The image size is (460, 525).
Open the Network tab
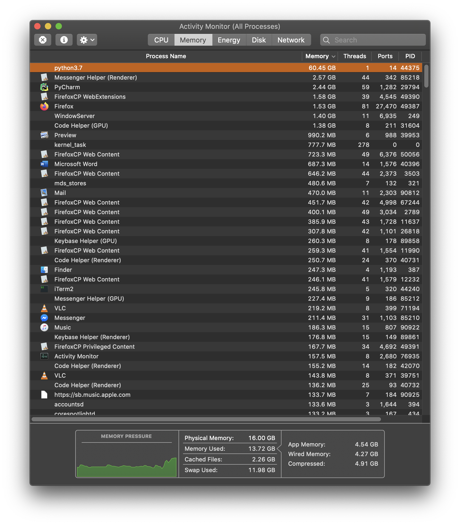click(x=291, y=40)
